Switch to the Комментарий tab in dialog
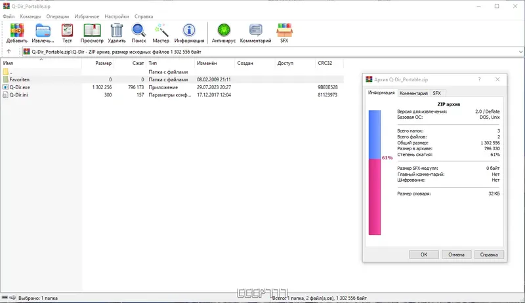The image size is (525, 303). (x=413, y=93)
